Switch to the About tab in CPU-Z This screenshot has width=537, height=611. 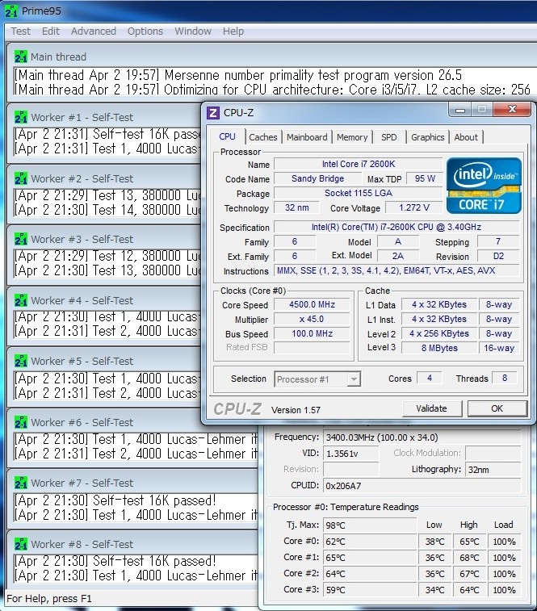[466, 137]
